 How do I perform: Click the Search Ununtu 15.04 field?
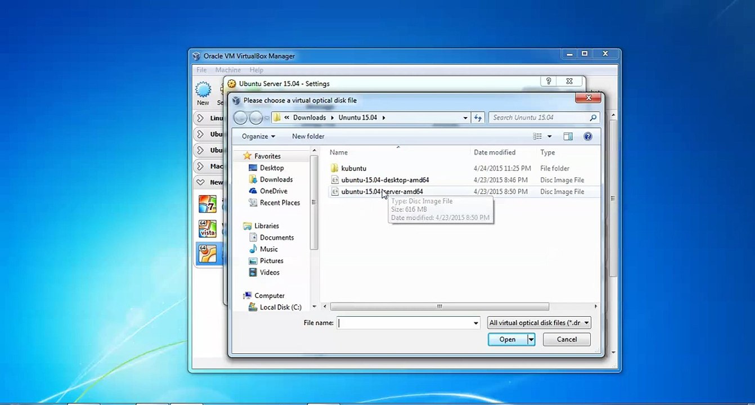(538, 118)
